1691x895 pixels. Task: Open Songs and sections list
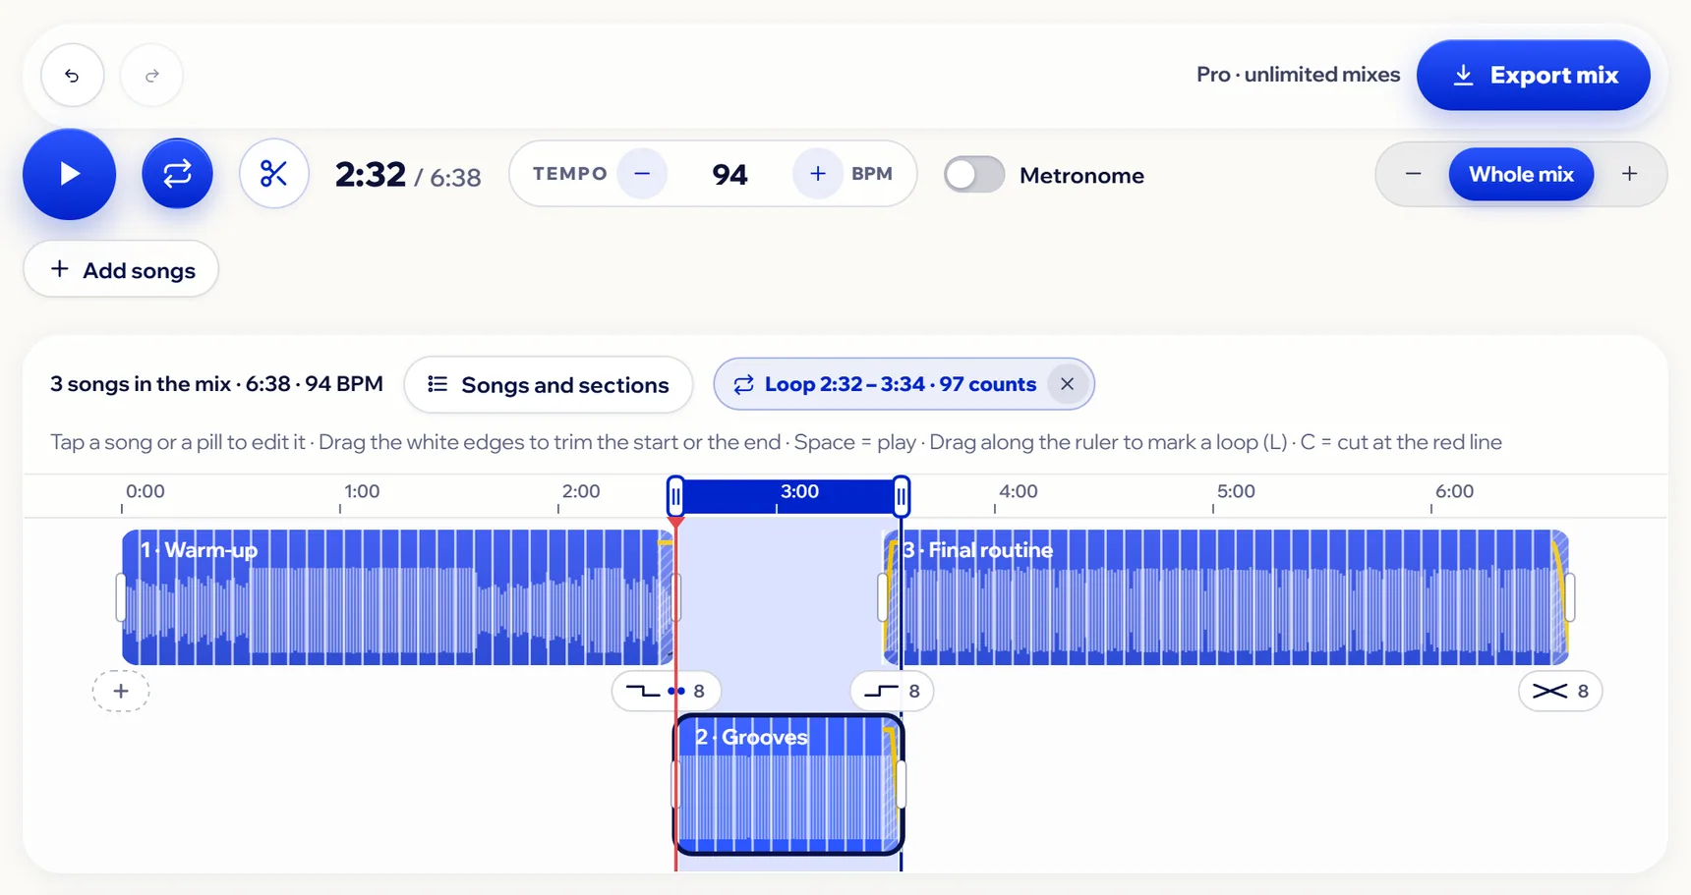[x=549, y=384]
